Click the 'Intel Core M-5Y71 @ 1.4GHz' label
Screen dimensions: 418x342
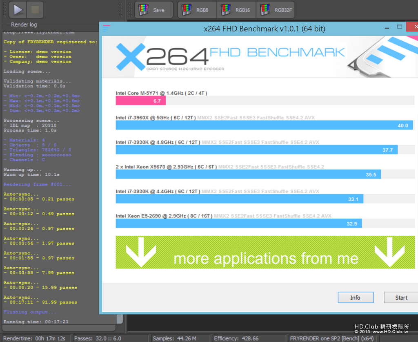[x=161, y=93]
